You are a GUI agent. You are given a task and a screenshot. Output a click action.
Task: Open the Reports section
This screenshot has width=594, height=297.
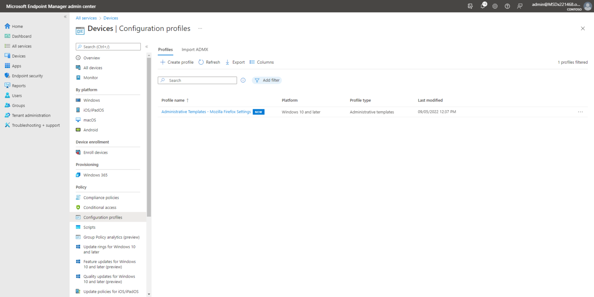[19, 85]
